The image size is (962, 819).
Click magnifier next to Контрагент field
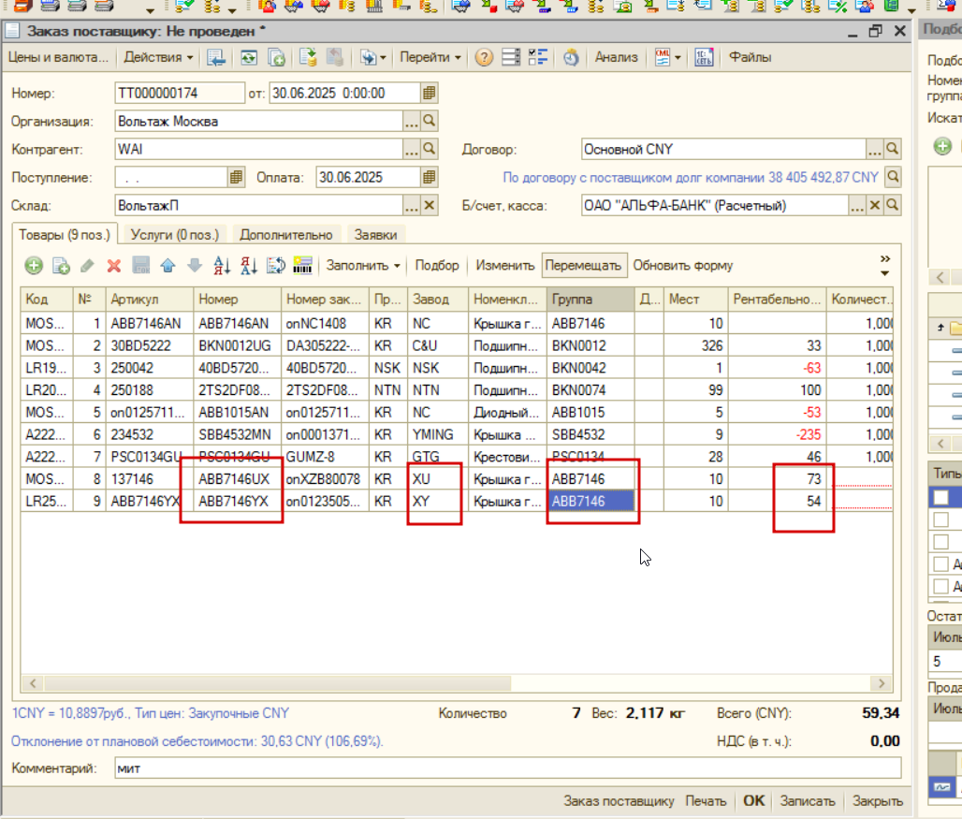tap(429, 149)
